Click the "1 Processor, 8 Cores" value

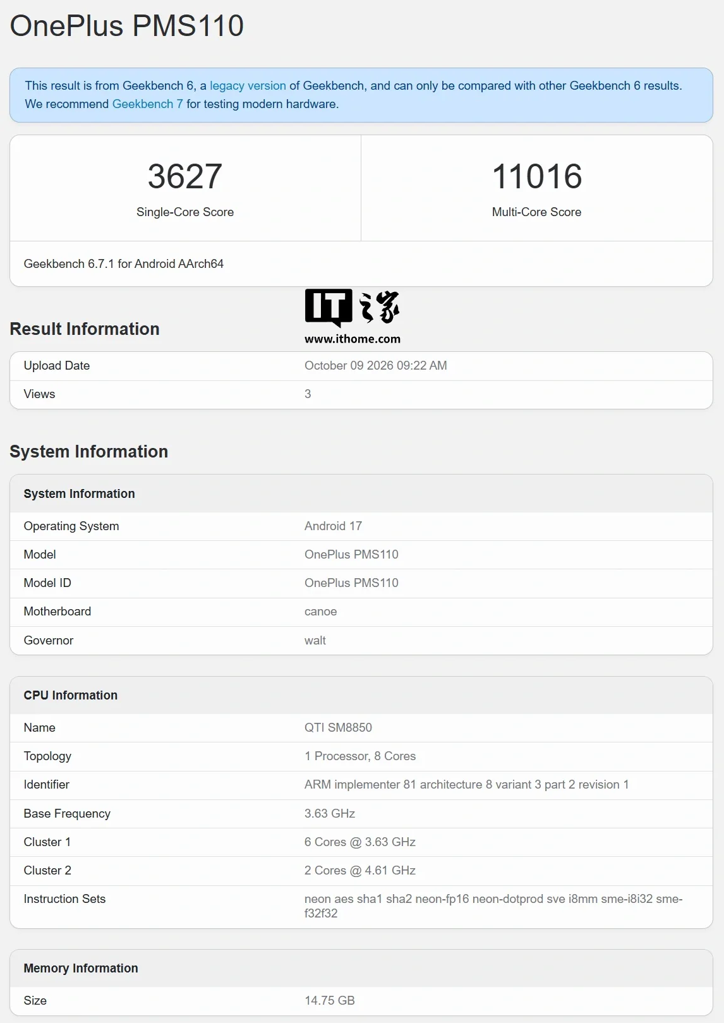click(360, 756)
